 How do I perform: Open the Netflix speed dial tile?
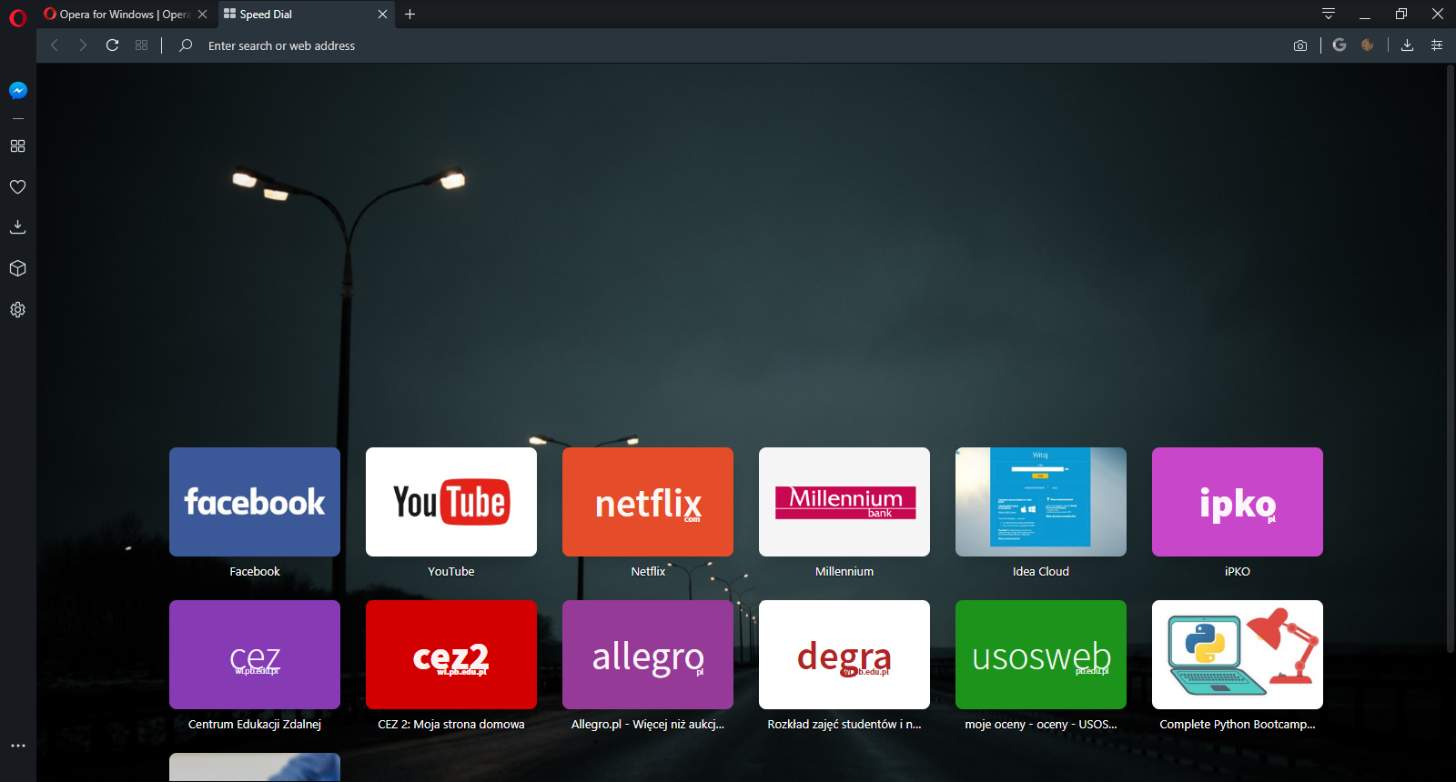pos(648,502)
